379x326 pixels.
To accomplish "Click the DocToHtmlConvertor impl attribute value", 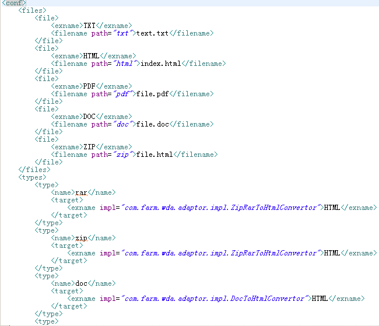I will tap(214, 299).
